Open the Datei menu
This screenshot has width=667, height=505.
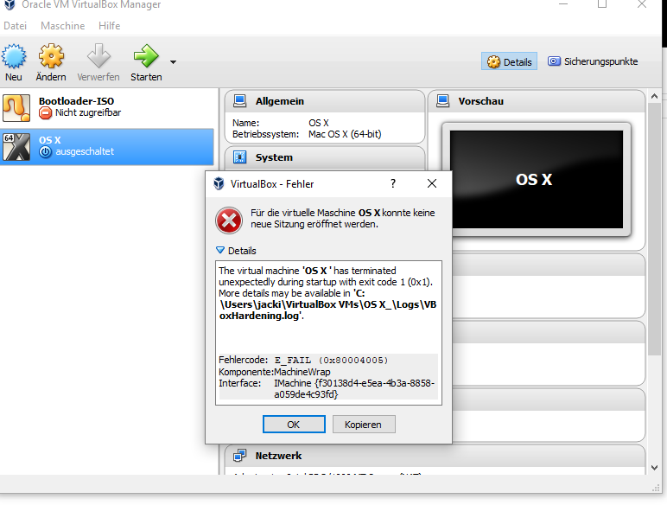tap(15, 26)
